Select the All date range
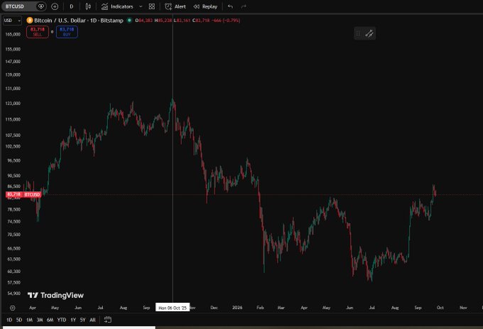 point(92,320)
